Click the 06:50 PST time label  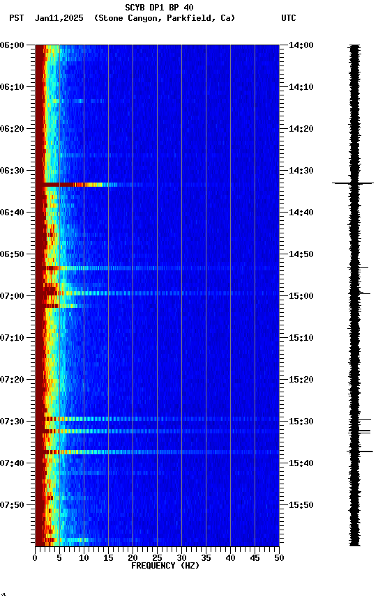pyautogui.click(x=12, y=254)
